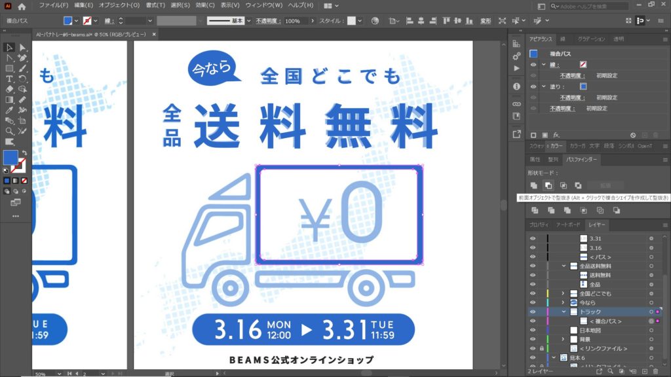Switch to the アートボード tab
The width and height of the screenshot is (671, 377).
click(568, 225)
